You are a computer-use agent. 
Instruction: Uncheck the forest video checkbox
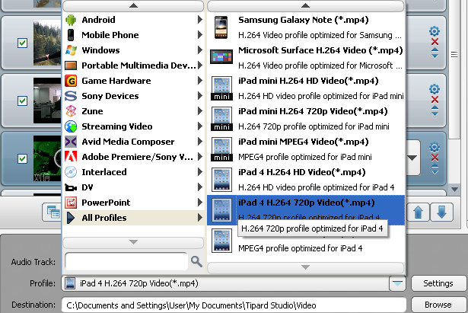click(x=22, y=43)
